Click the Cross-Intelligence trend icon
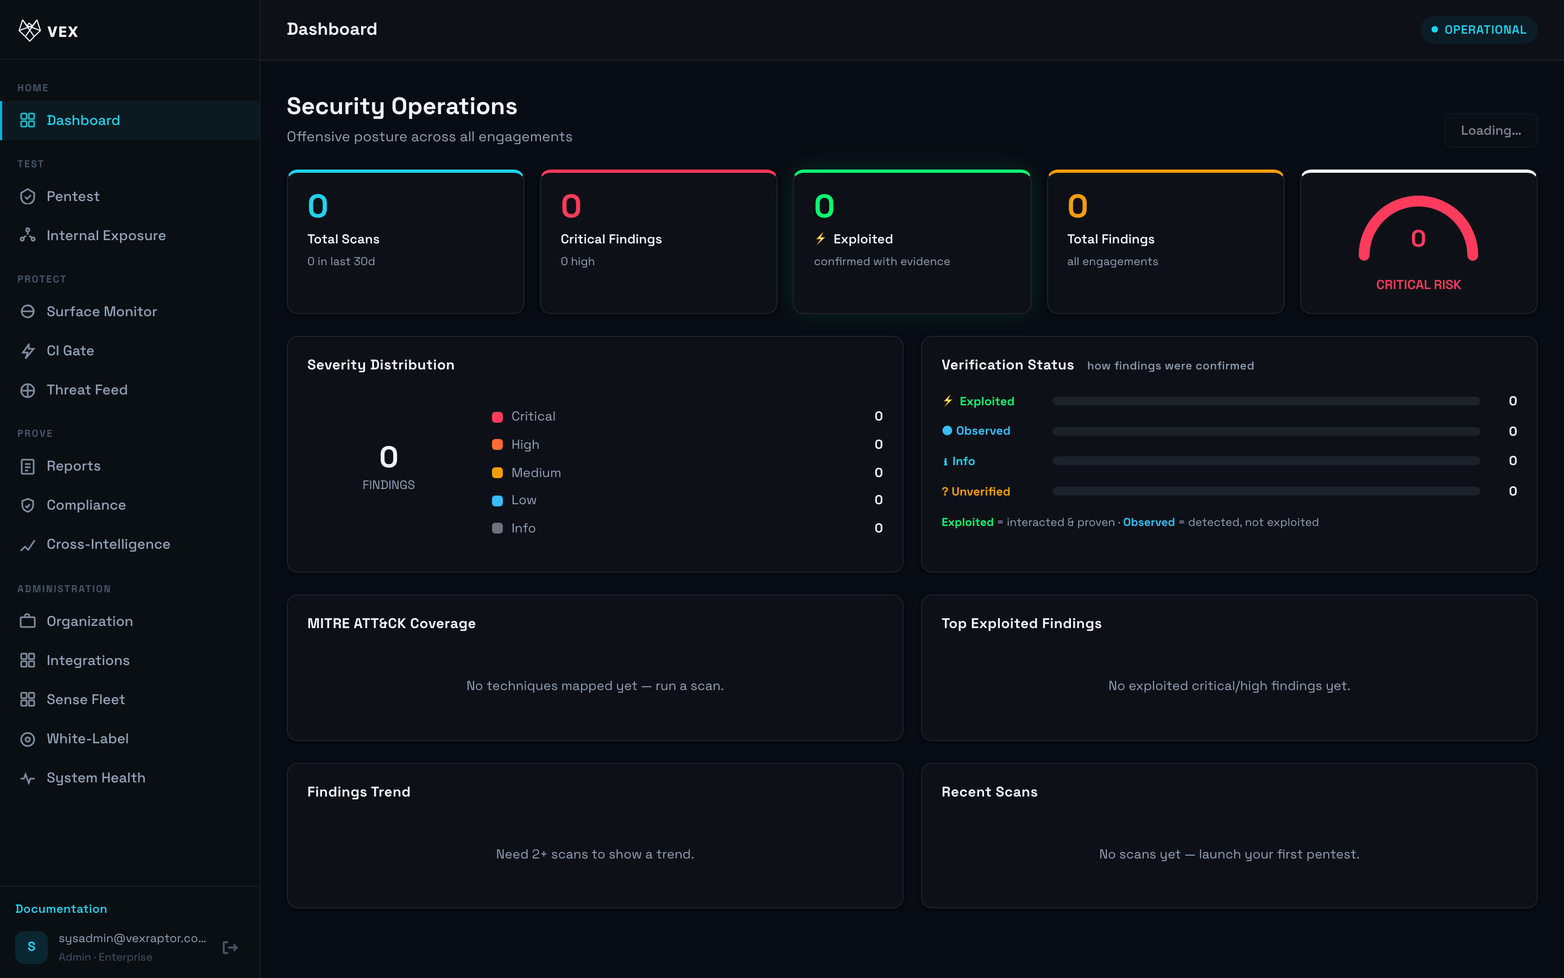Screen dimensions: 1564x978 [x=27, y=544]
